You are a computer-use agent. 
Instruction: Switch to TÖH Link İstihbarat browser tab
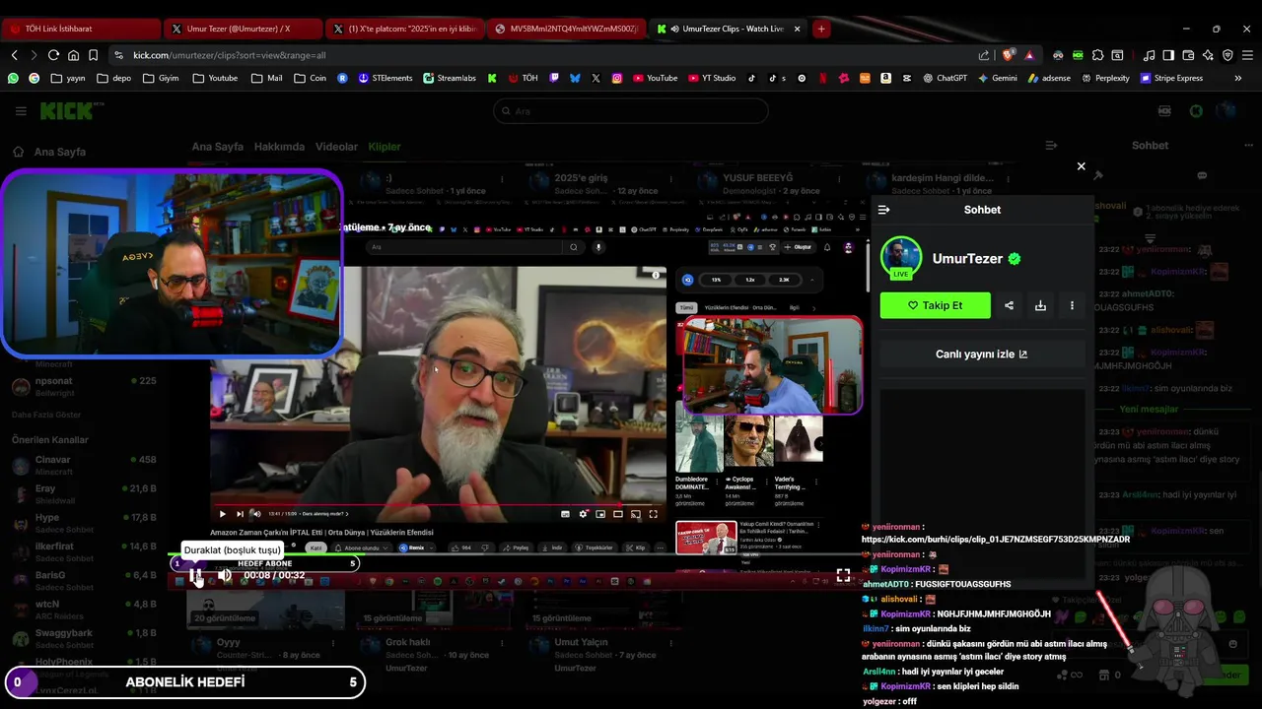(81, 29)
